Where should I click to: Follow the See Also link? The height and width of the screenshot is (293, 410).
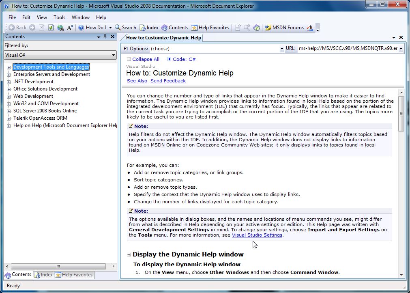137,81
